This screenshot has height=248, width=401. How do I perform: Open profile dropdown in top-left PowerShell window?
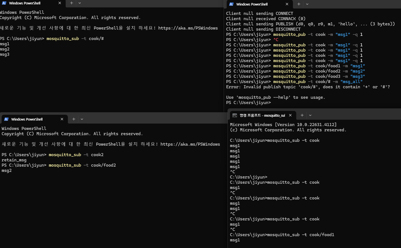[80, 3]
